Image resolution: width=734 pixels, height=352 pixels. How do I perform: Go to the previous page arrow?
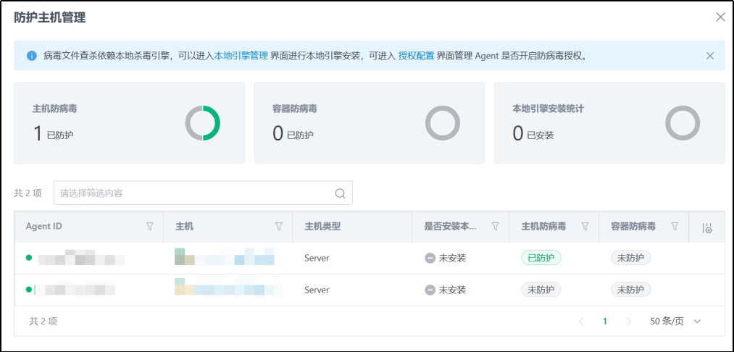point(581,322)
